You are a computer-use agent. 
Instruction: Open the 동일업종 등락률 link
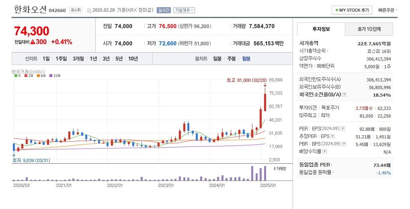click(316, 172)
